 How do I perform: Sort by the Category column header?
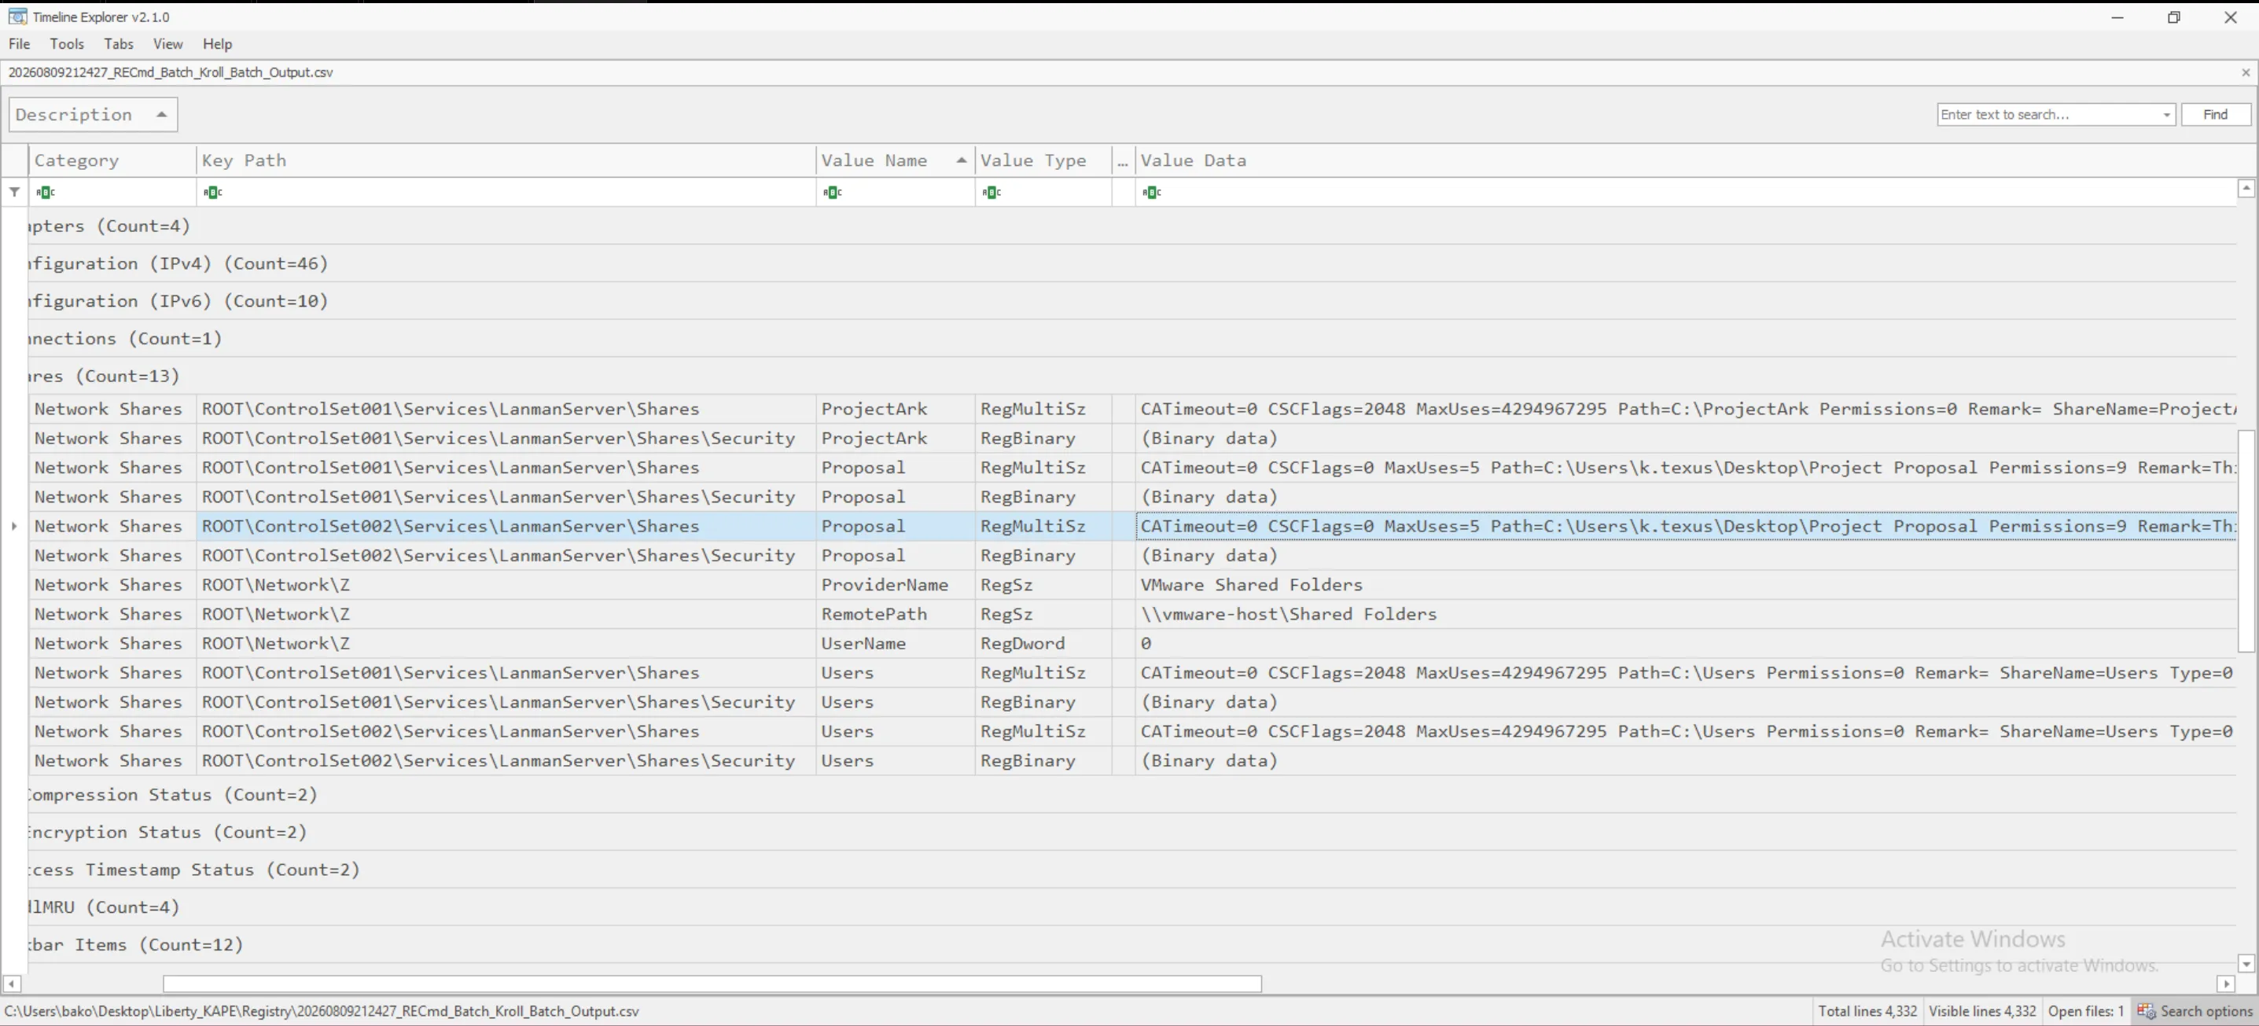[112, 160]
